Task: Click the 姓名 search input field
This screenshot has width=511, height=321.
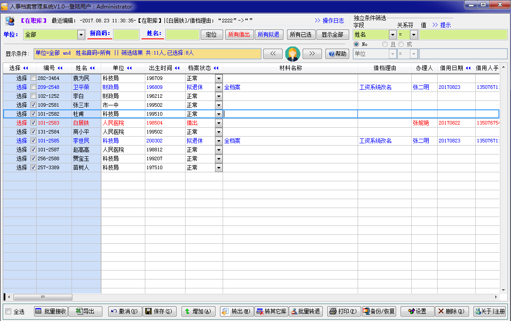Action: tap(182, 34)
